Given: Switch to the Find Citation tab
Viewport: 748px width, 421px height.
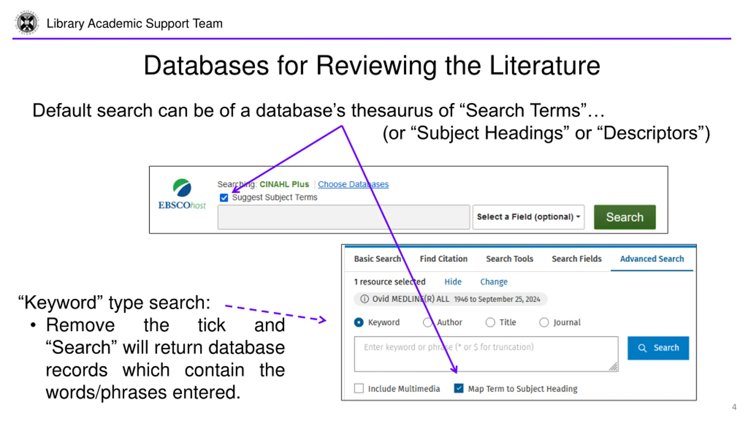Looking at the screenshot, I should pyautogui.click(x=444, y=259).
